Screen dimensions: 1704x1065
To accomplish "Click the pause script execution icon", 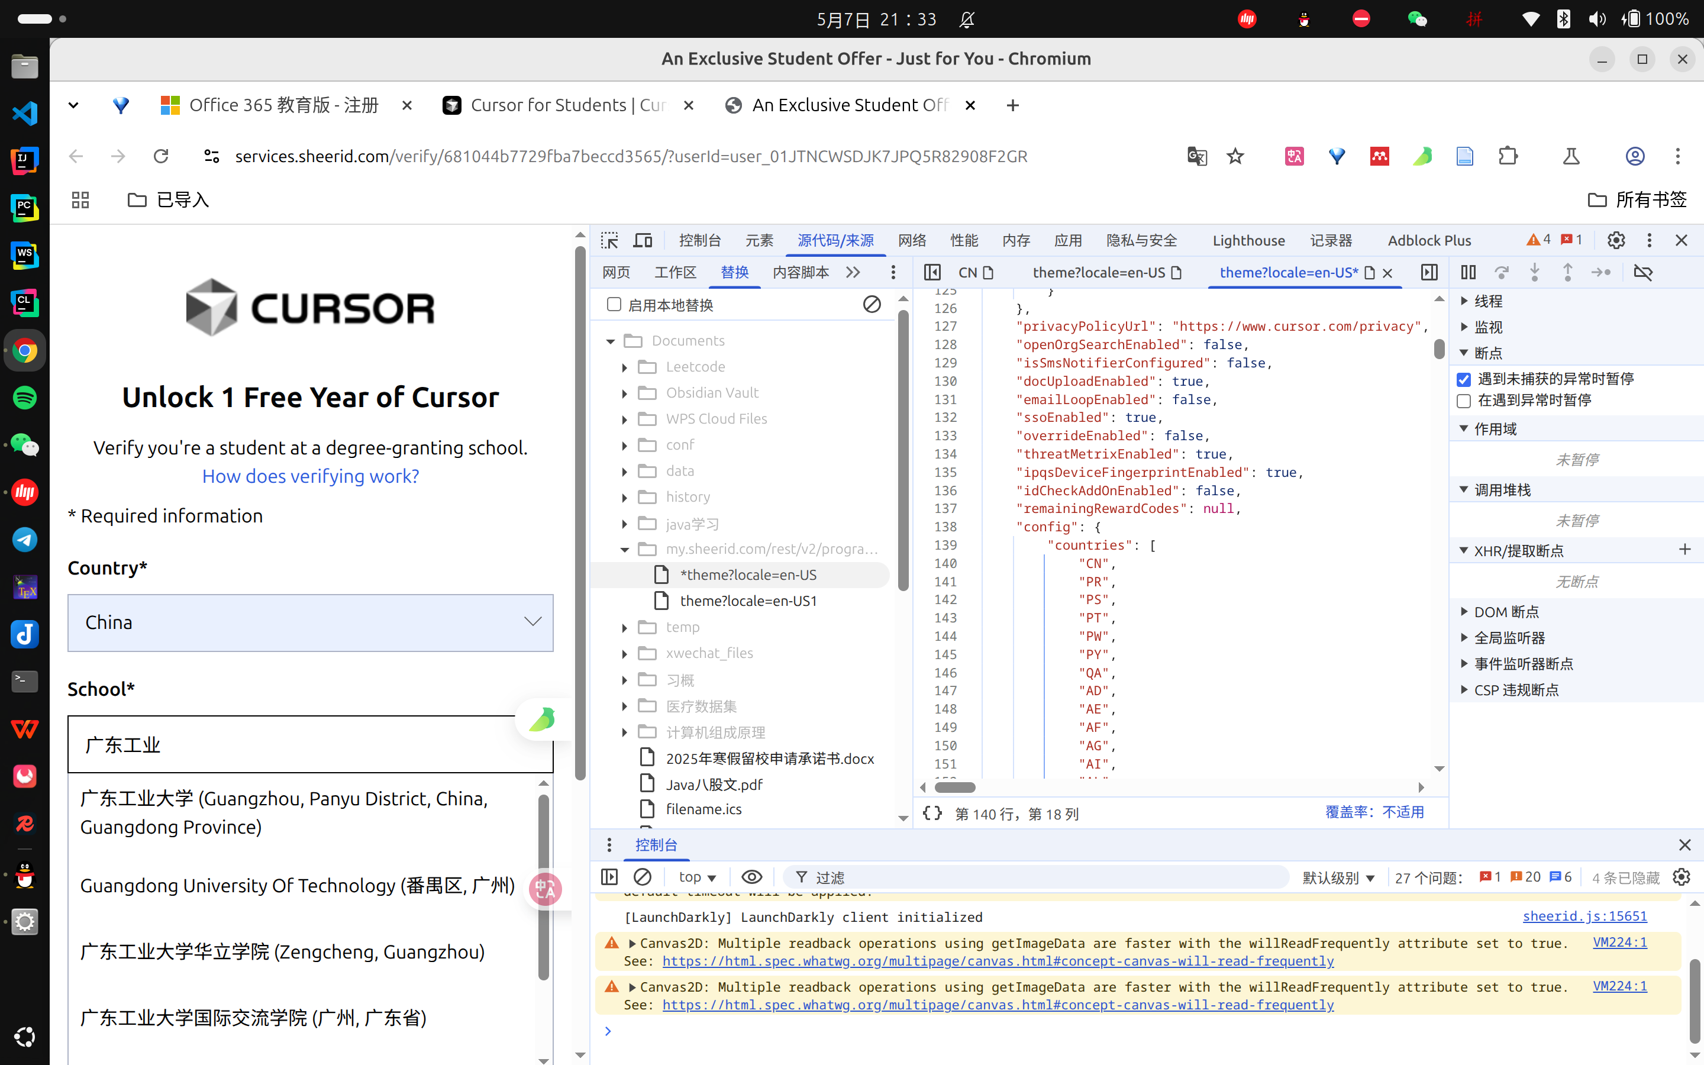I will tap(1468, 272).
